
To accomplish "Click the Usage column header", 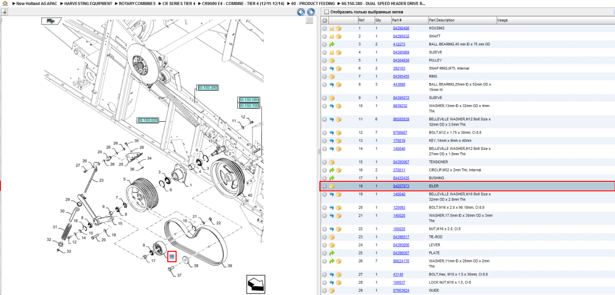I will click(555, 20).
